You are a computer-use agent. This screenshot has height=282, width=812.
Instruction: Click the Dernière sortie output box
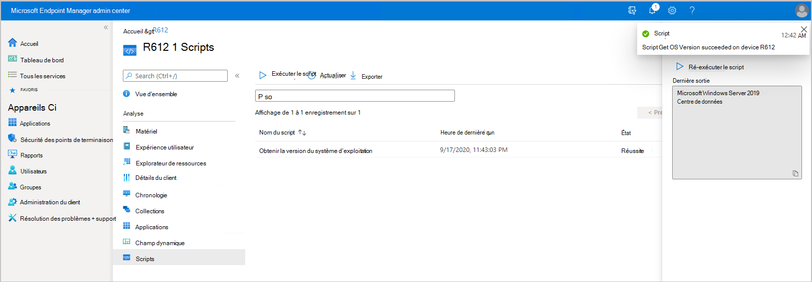coord(737,133)
